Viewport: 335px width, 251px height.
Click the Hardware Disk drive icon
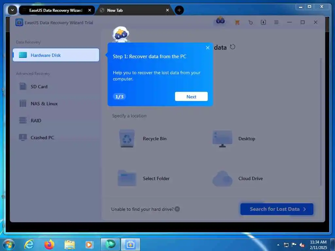(x=23, y=55)
